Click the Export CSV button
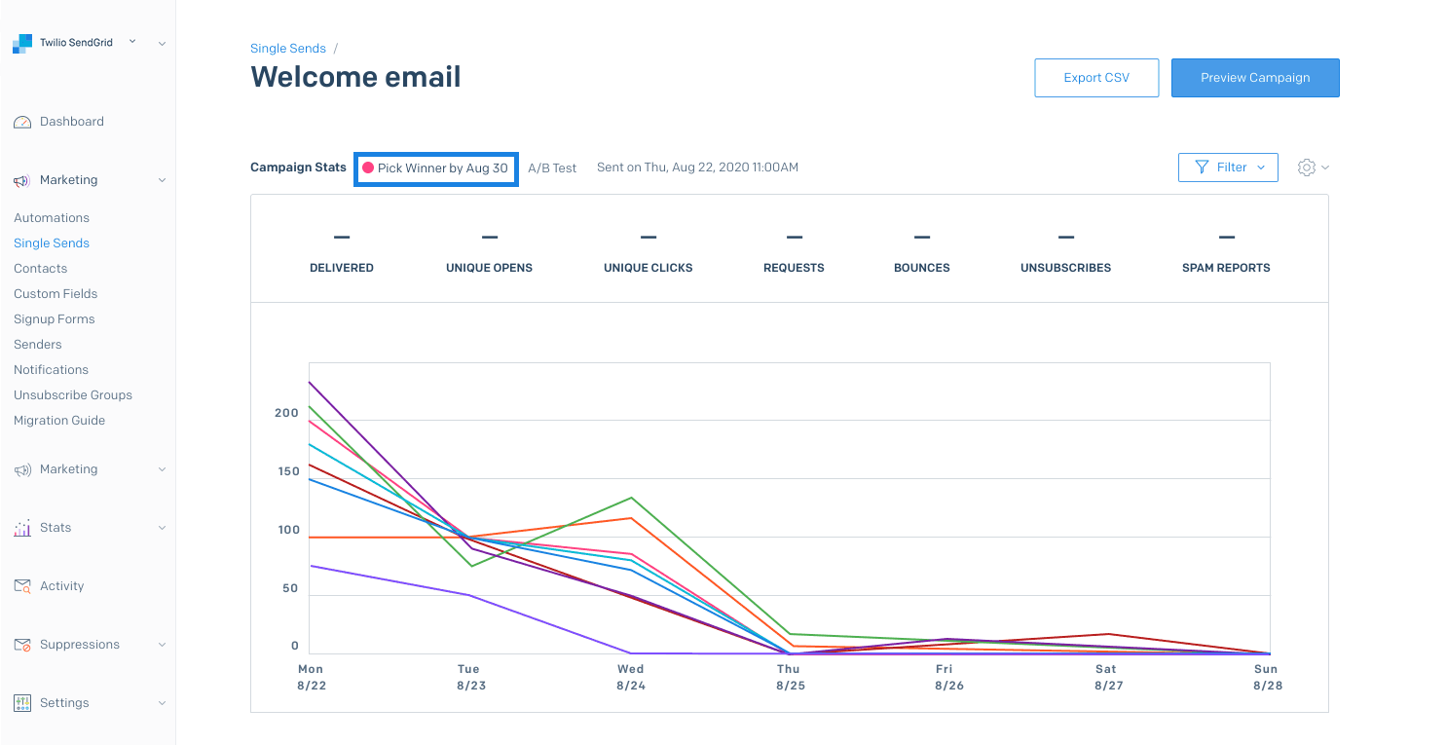Screen dimensions: 1446x745 point(1096,77)
